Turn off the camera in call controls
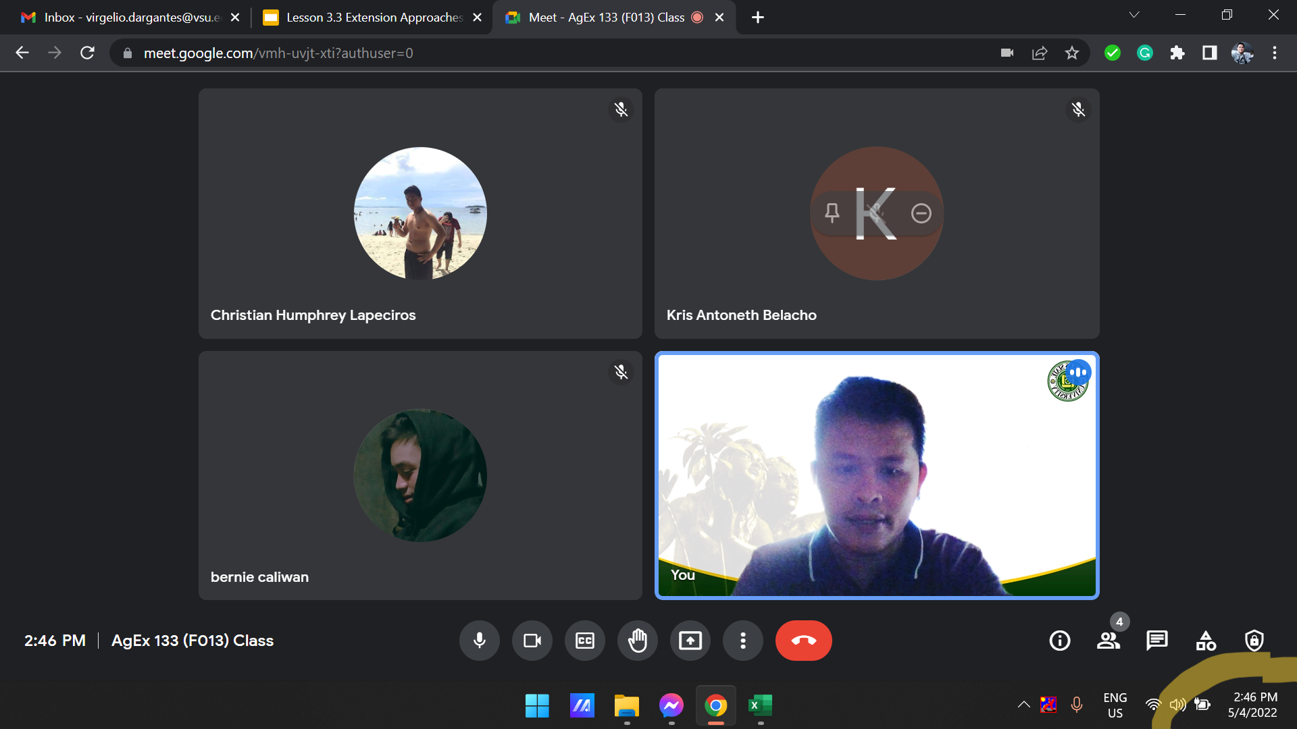Viewport: 1297px width, 729px height. pyautogui.click(x=532, y=640)
